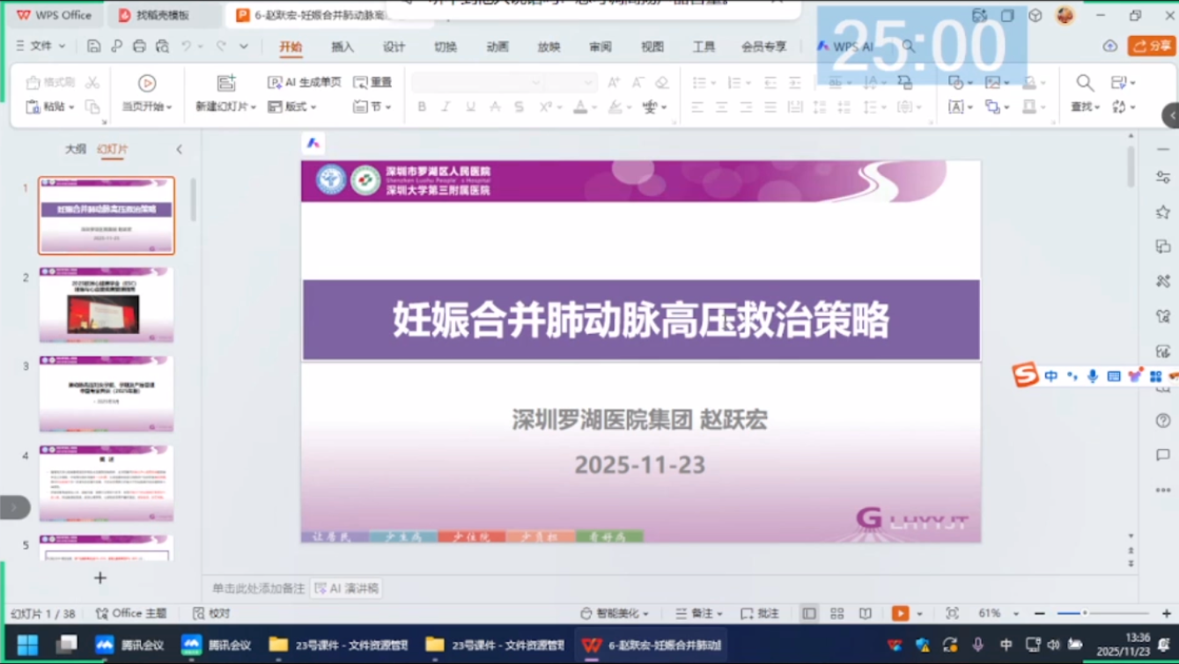This screenshot has height=664, width=1179.
Task: Click the Save icon in quick access toolbar
Action: [93, 47]
